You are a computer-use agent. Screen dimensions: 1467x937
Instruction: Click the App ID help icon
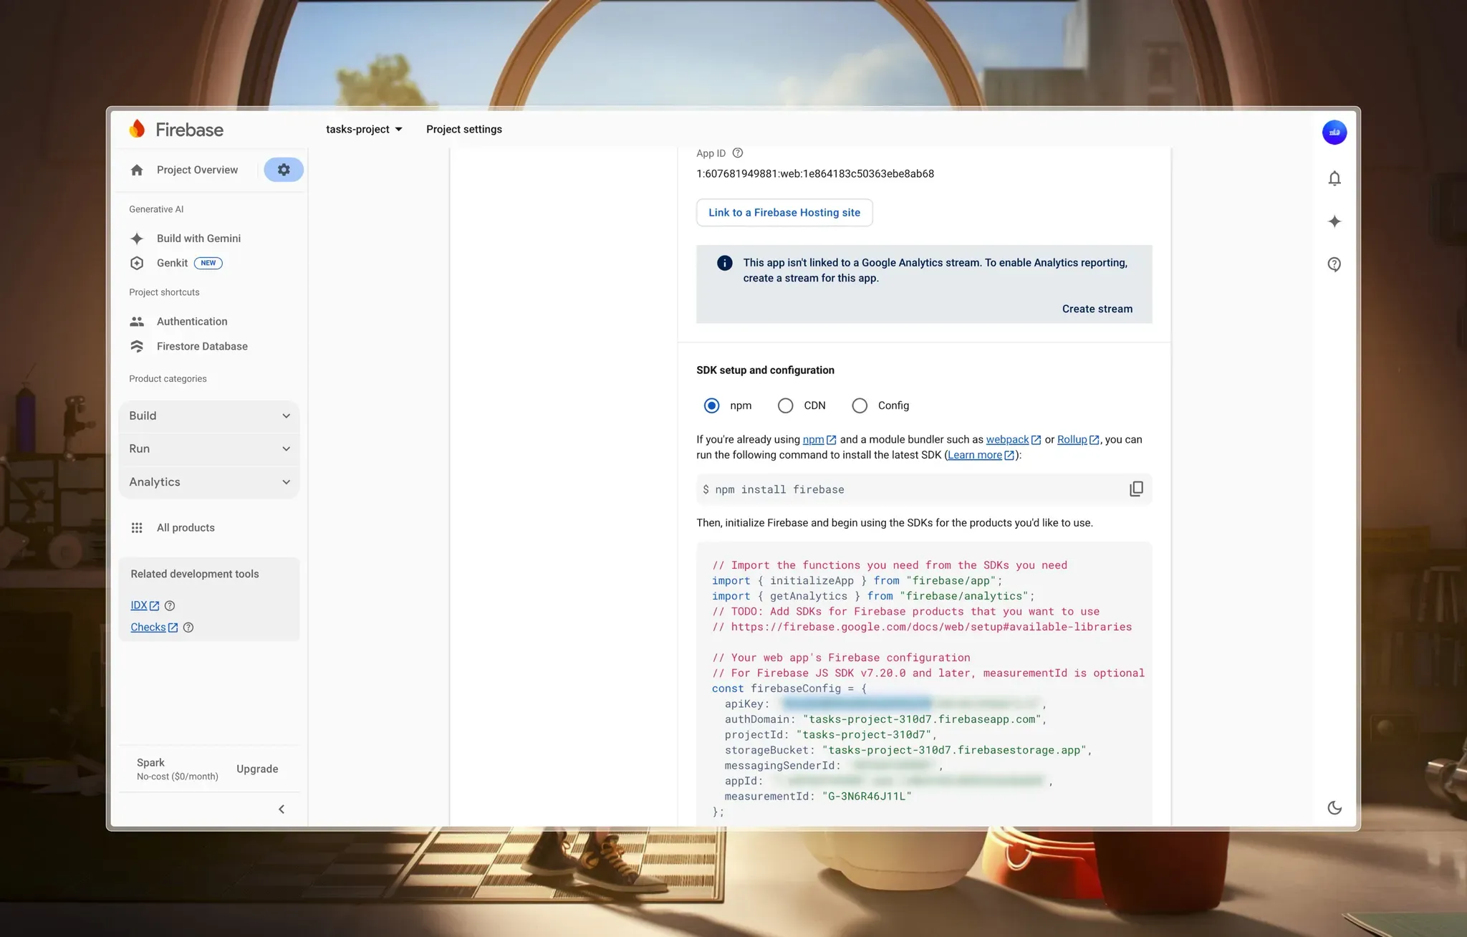pyautogui.click(x=738, y=153)
